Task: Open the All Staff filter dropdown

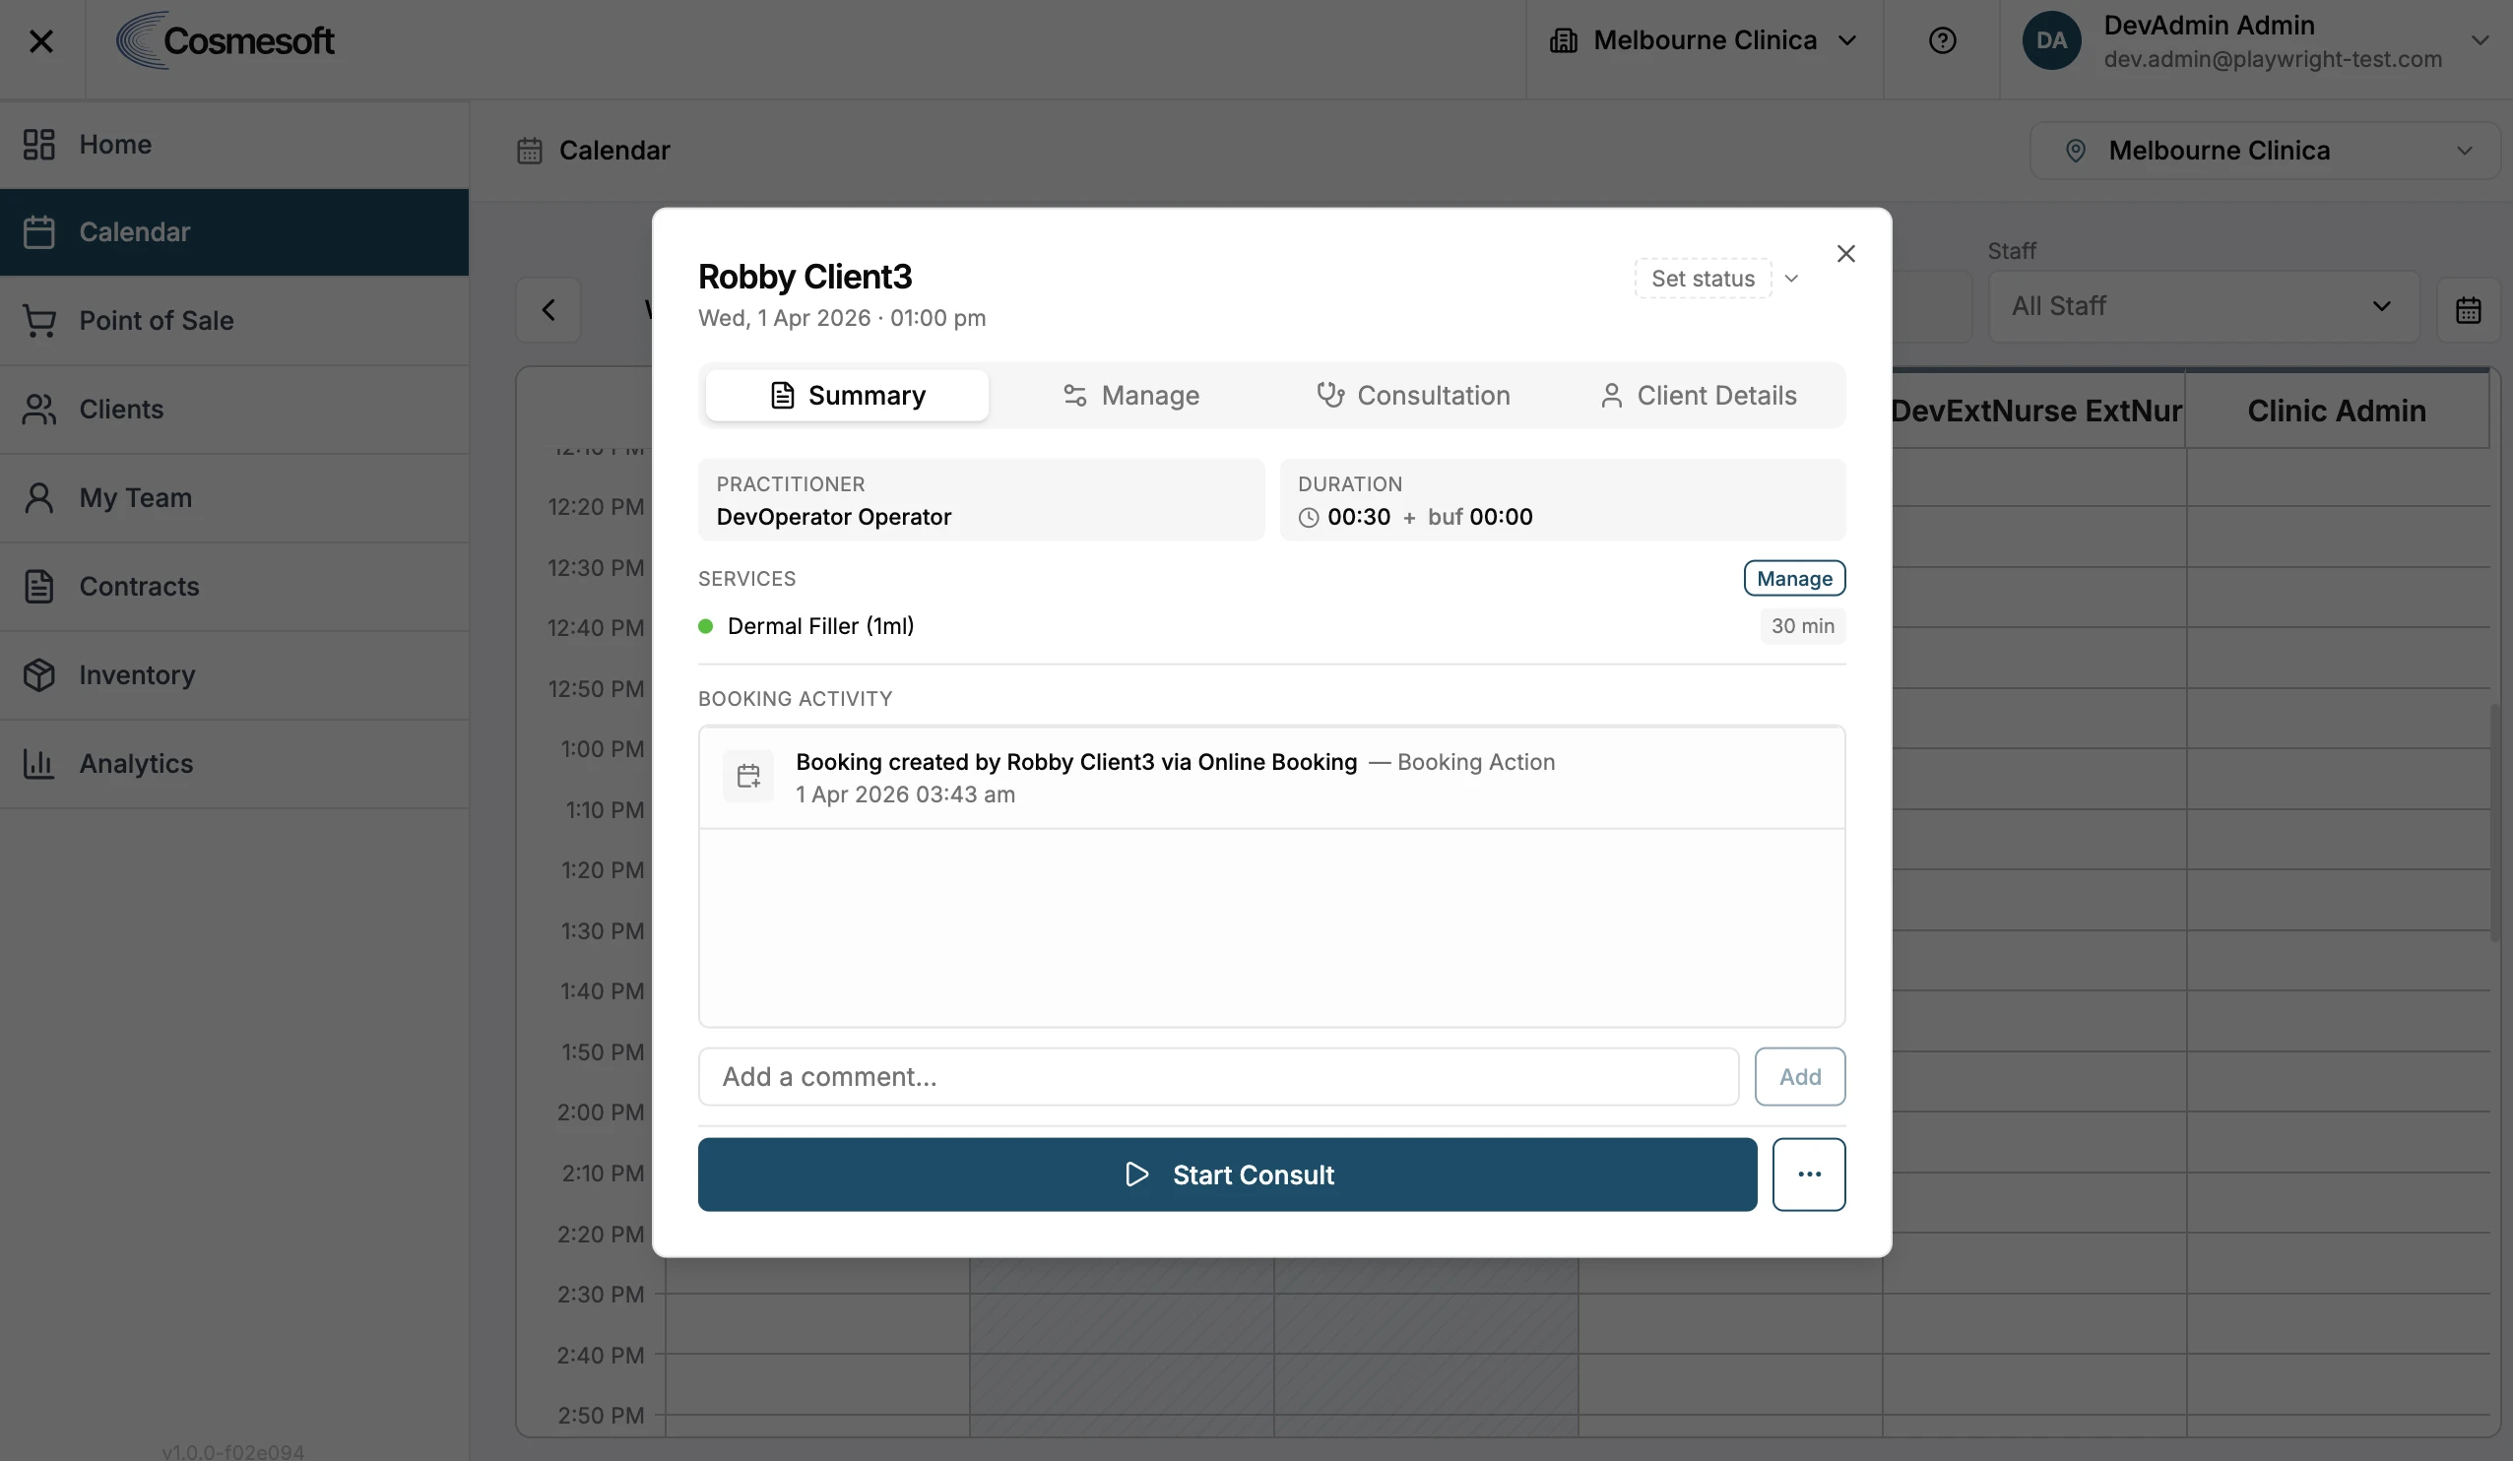Action: (2203, 306)
